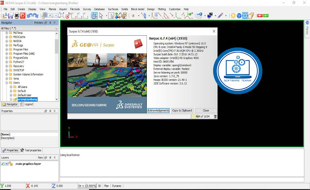Toggle the Dynamic status bar mode

[117, 186]
